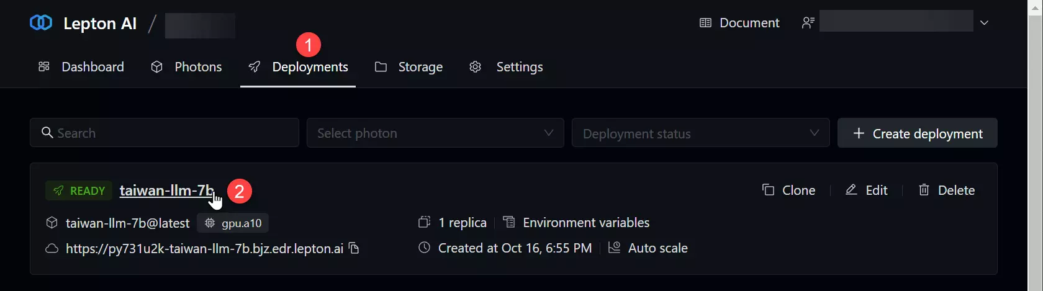Screen dimensions: 1043x291
Task: Focus the Search deployments field
Action: tap(165, 133)
